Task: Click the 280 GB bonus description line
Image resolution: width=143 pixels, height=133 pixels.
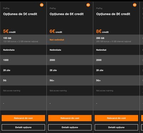Action: 114,41
